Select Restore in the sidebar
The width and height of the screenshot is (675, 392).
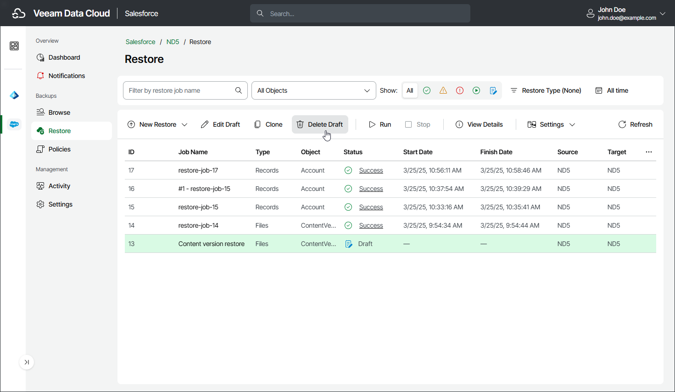tap(72, 131)
